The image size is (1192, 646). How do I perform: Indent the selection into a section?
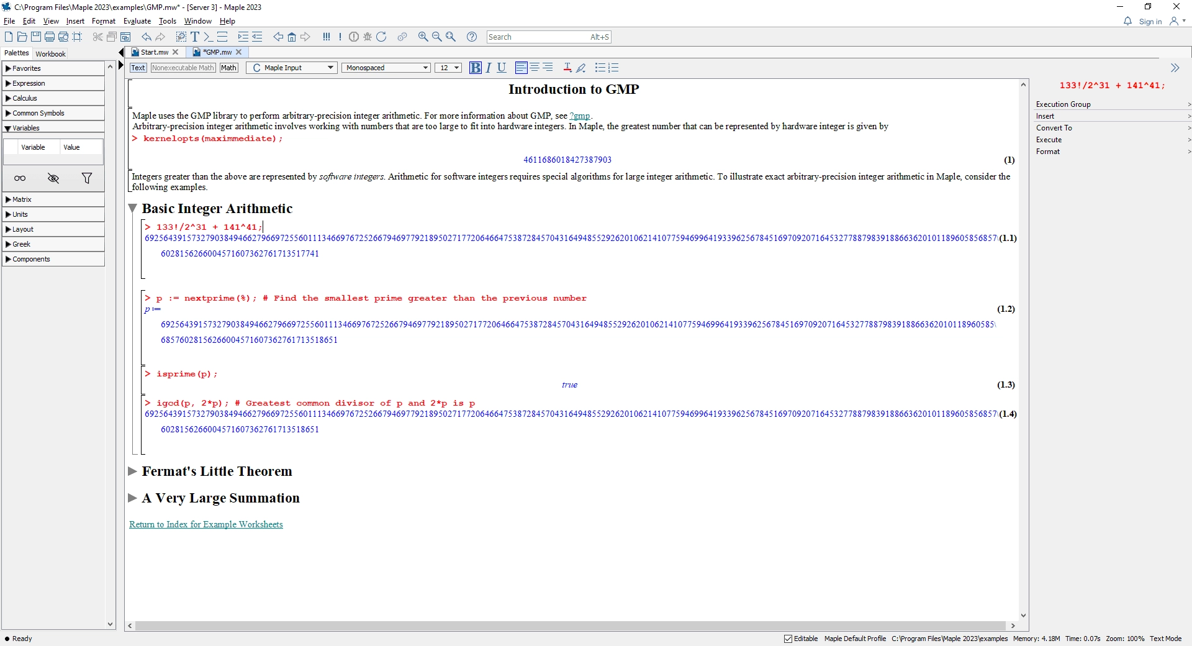coord(243,37)
